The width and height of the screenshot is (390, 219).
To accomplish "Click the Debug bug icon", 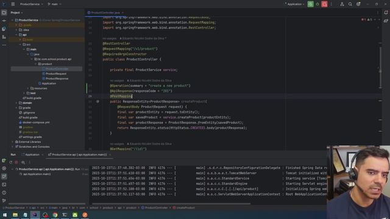I will (x=317, y=4).
